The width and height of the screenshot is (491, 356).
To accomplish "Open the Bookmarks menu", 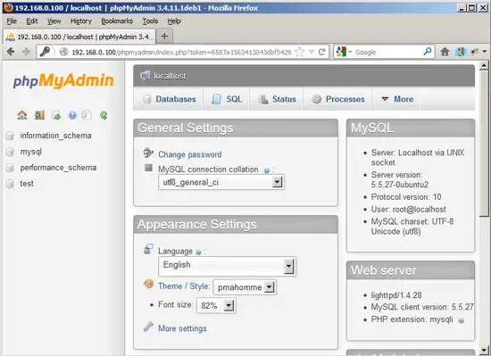I will (x=117, y=21).
